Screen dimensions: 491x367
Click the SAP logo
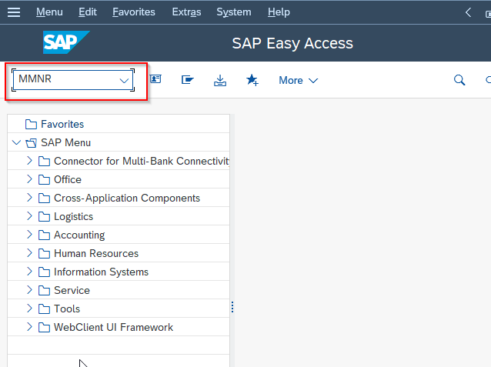pos(66,42)
